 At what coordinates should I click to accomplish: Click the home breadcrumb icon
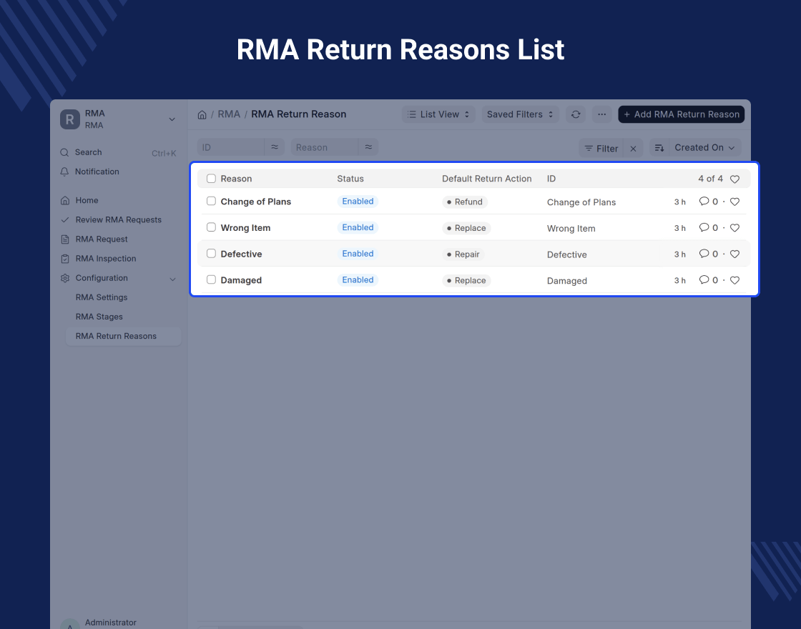[202, 114]
